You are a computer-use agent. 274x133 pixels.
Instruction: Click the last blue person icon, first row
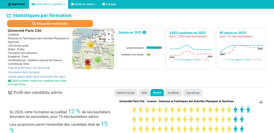pos(248,110)
